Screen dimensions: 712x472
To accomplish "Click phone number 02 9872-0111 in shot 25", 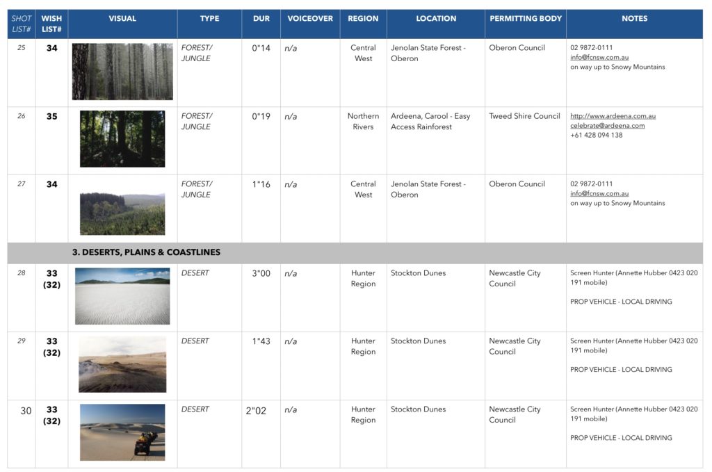I will tap(591, 48).
